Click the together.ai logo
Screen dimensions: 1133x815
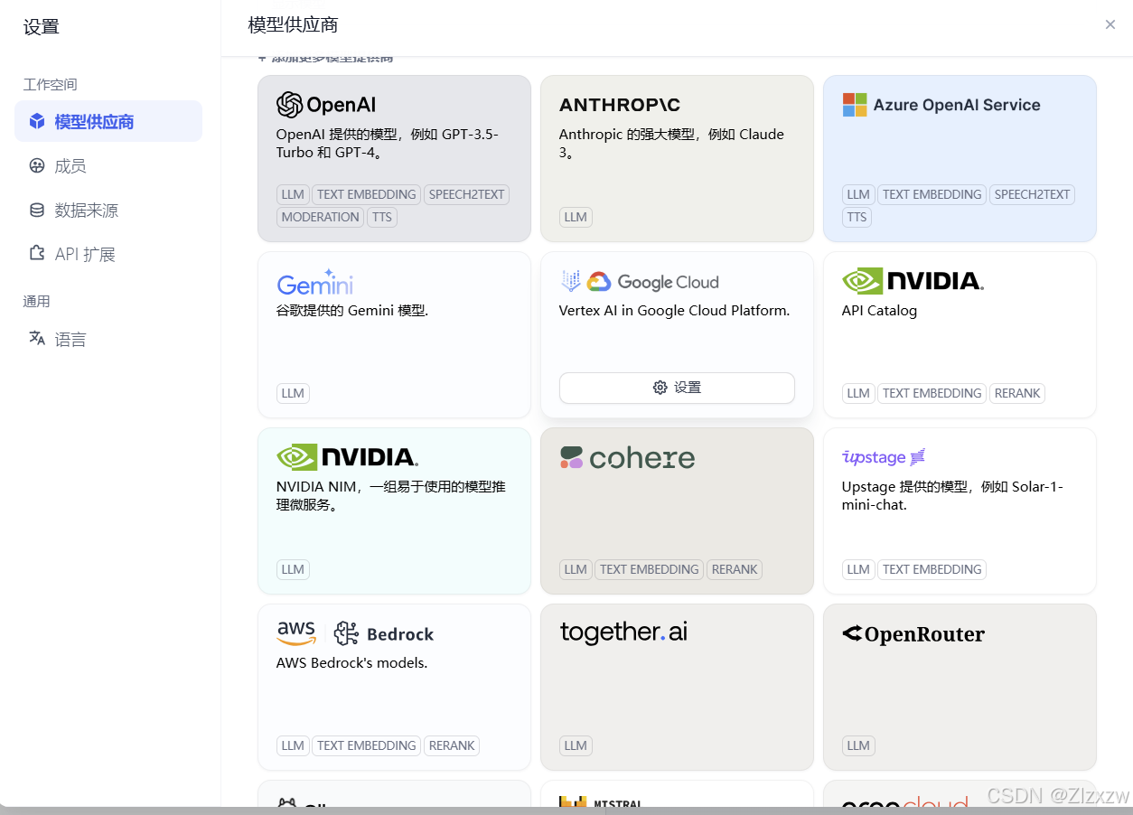click(623, 632)
